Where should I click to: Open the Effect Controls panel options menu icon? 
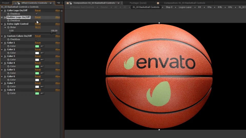pos(58,3)
